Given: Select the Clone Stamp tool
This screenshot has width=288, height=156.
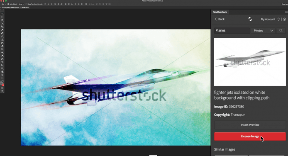Looking at the screenshot, I should click(2, 39).
